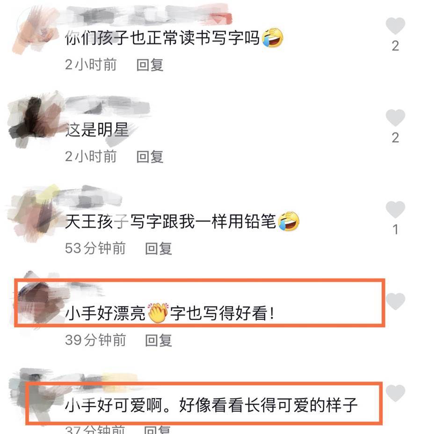Tap the like count under first heart
Image resolution: width=421 pixels, height=434 pixels.
395,46
